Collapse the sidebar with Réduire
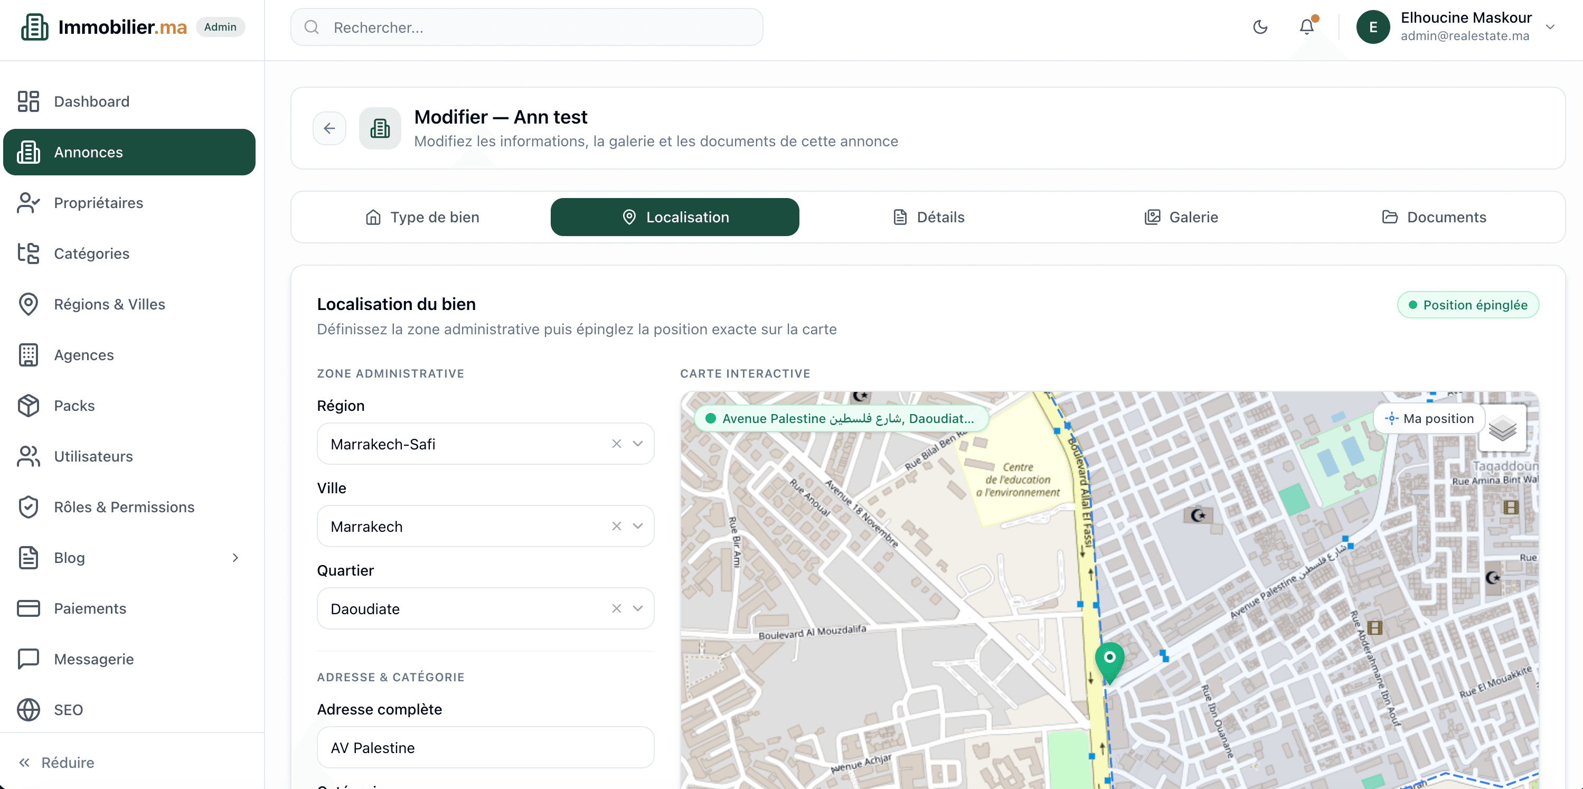Image resolution: width=1583 pixels, height=789 pixels. click(67, 762)
